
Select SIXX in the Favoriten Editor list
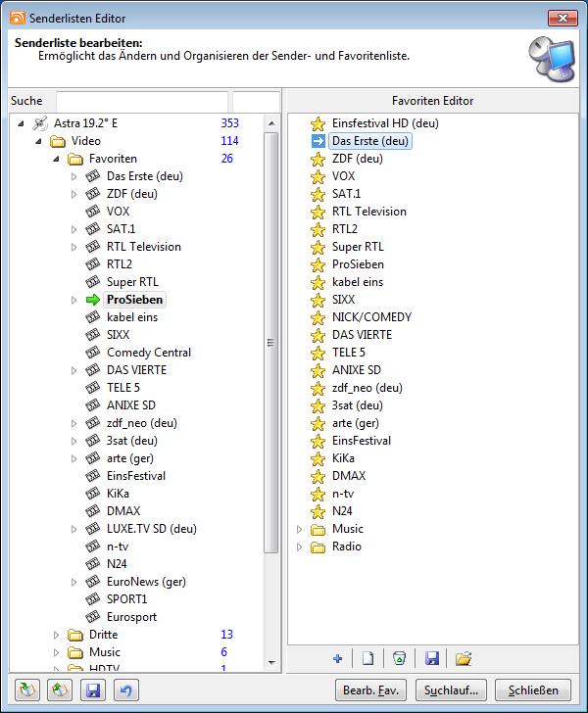(x=343, y=300)
